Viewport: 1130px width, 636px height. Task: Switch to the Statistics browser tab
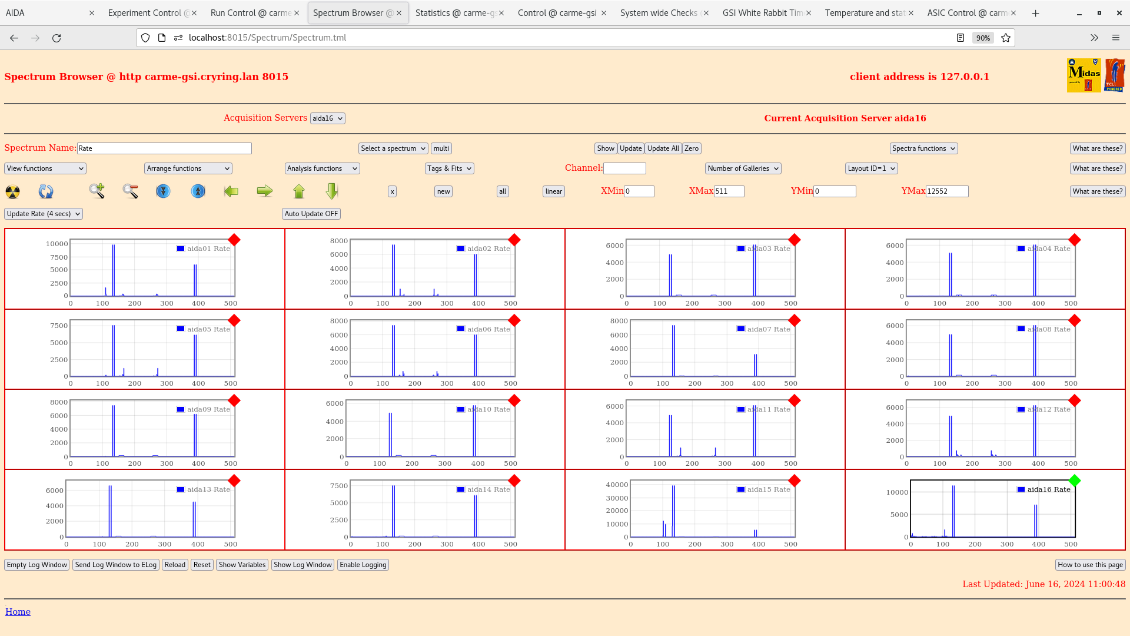pyautogui.click(x=455, y=13)
